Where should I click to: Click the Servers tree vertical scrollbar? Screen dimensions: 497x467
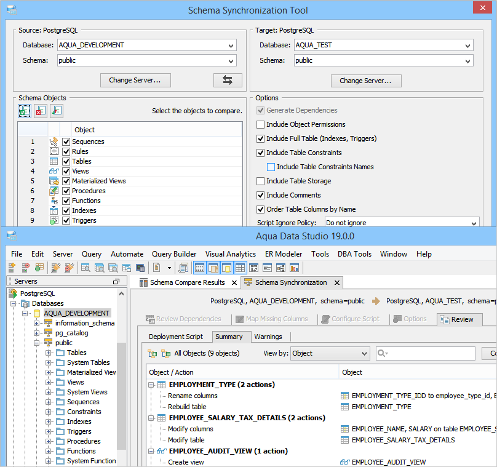click(121, 396)
